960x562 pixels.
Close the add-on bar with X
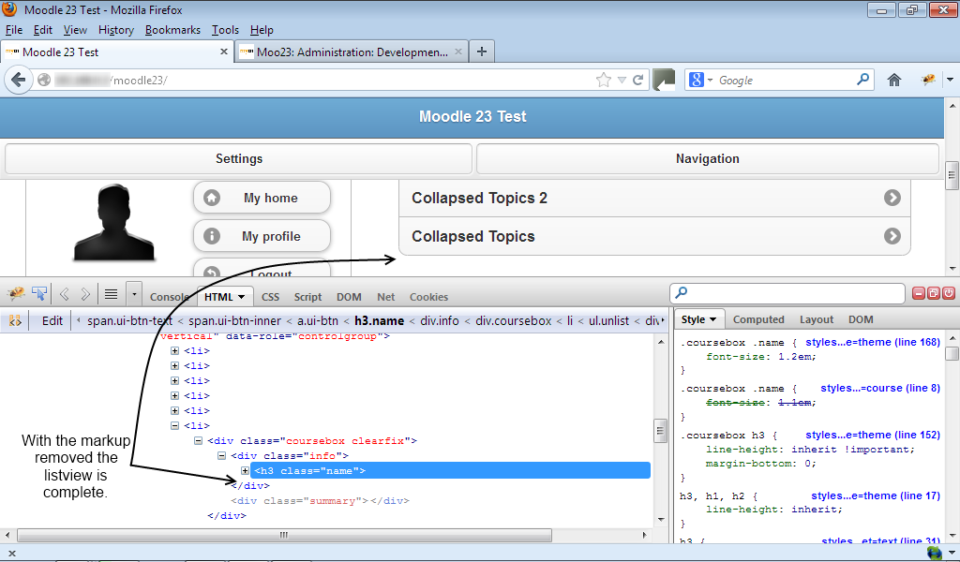(11, 554)
